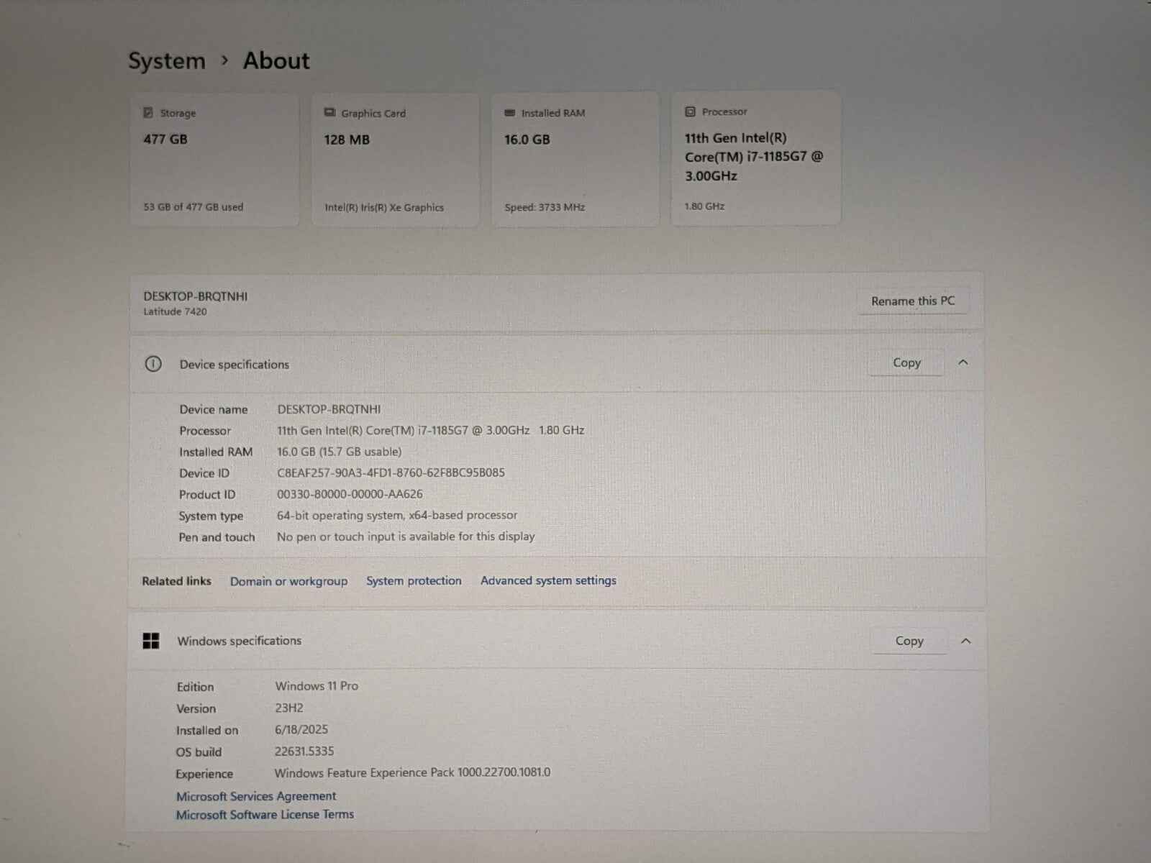Open System protection link
Image resolution: width=1151 pixels, height=863 pixels.
click(x=414, y=580)
